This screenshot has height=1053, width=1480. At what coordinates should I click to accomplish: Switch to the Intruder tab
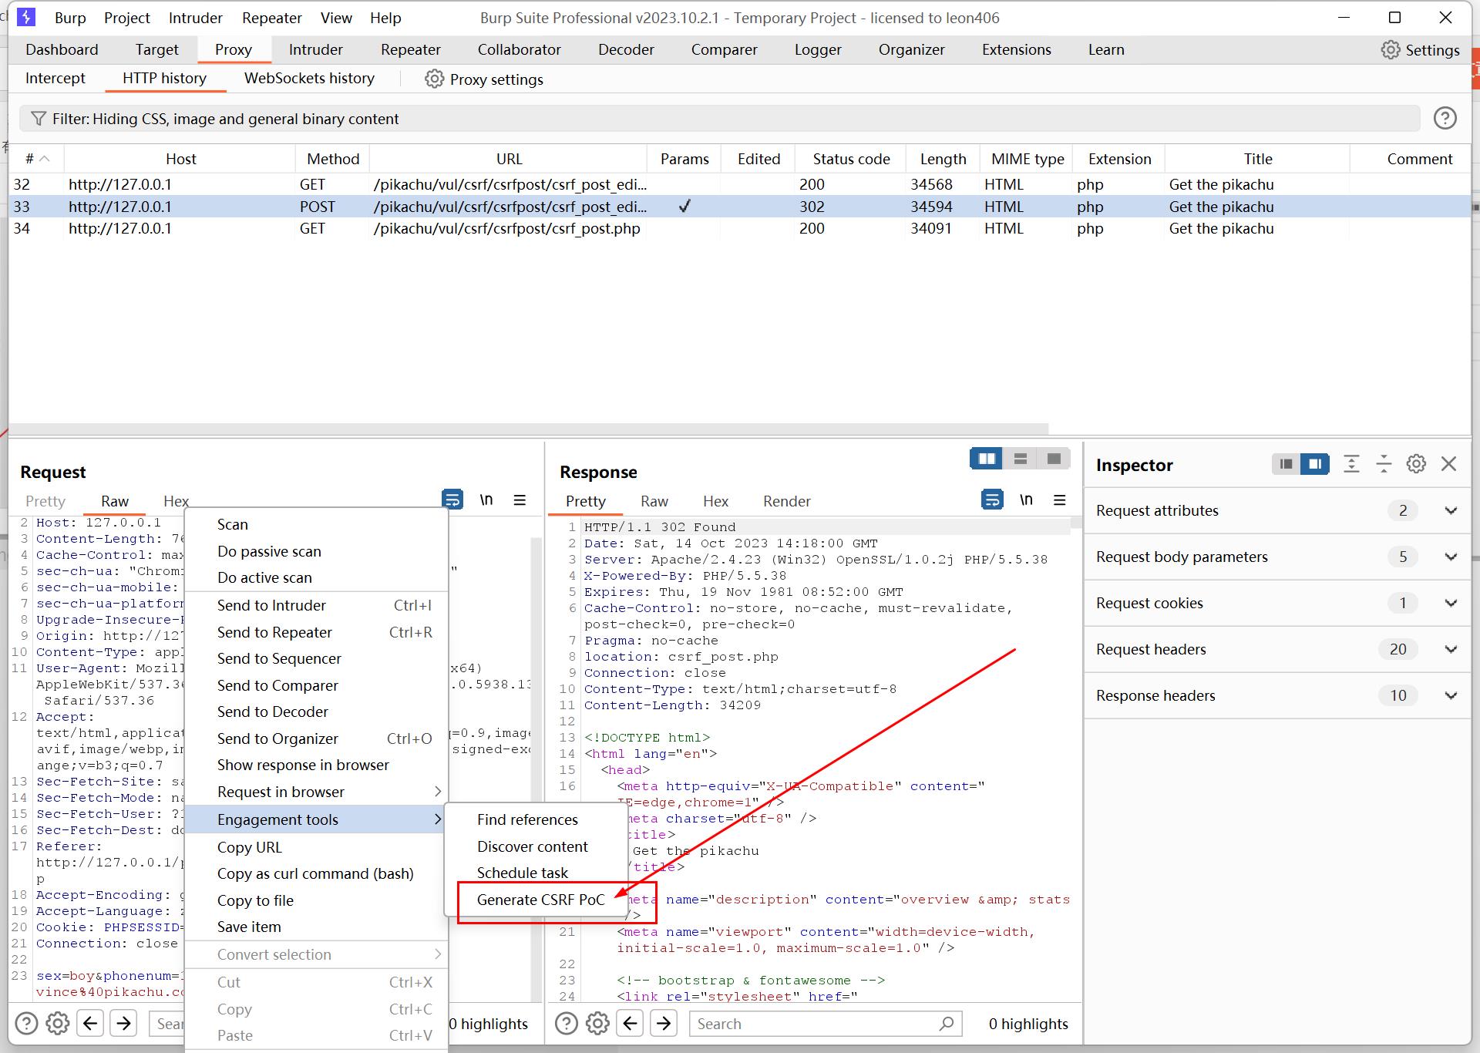pyautogui.click(x=315, y=49)
